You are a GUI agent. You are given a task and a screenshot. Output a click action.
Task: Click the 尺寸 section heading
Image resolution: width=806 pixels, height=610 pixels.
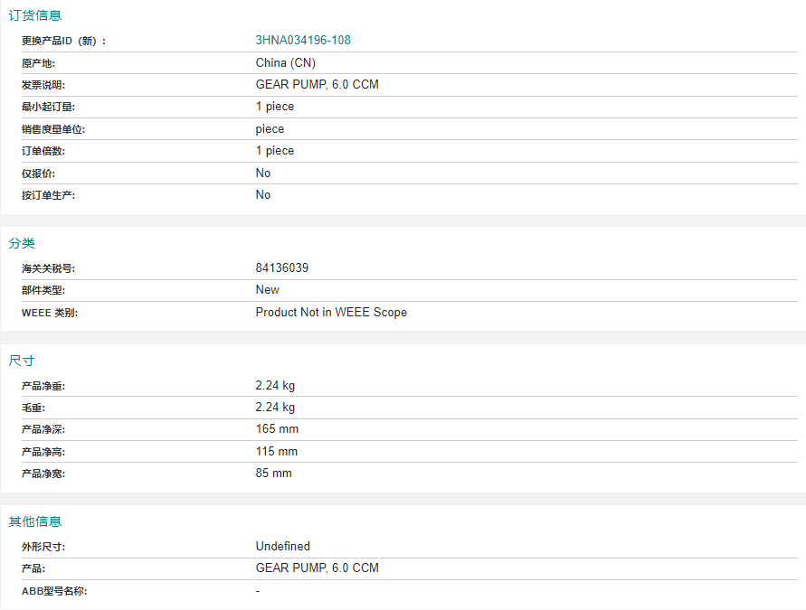tap(22, 361)
